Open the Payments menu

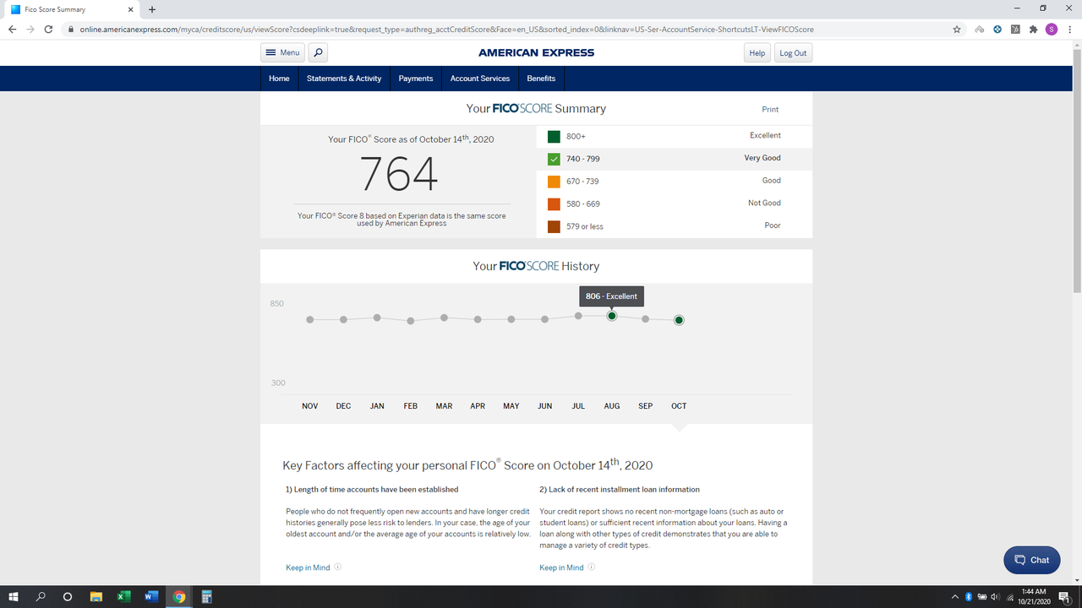pyautogui.click(x=416, y=79)
